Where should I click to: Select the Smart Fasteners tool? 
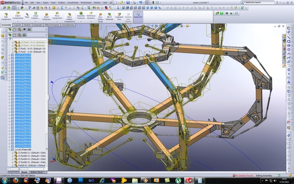47,16
